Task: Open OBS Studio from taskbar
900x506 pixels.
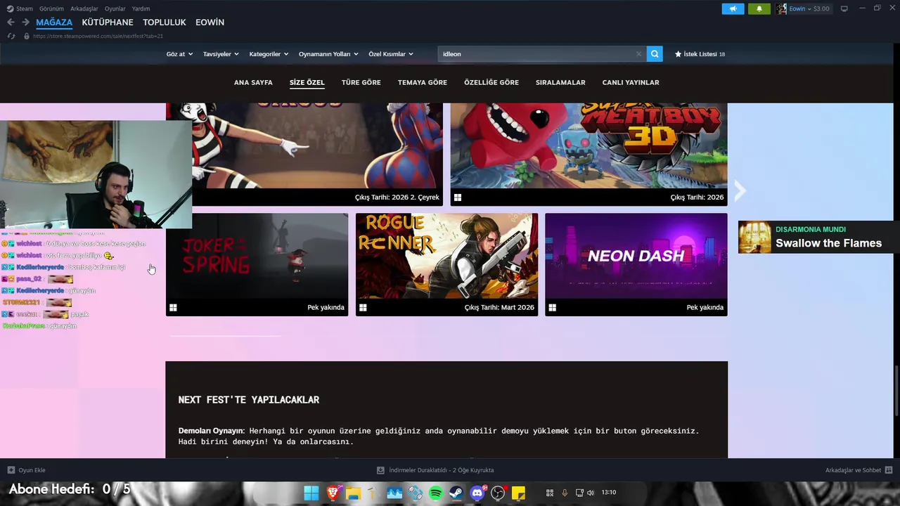Action: point(498,493)
